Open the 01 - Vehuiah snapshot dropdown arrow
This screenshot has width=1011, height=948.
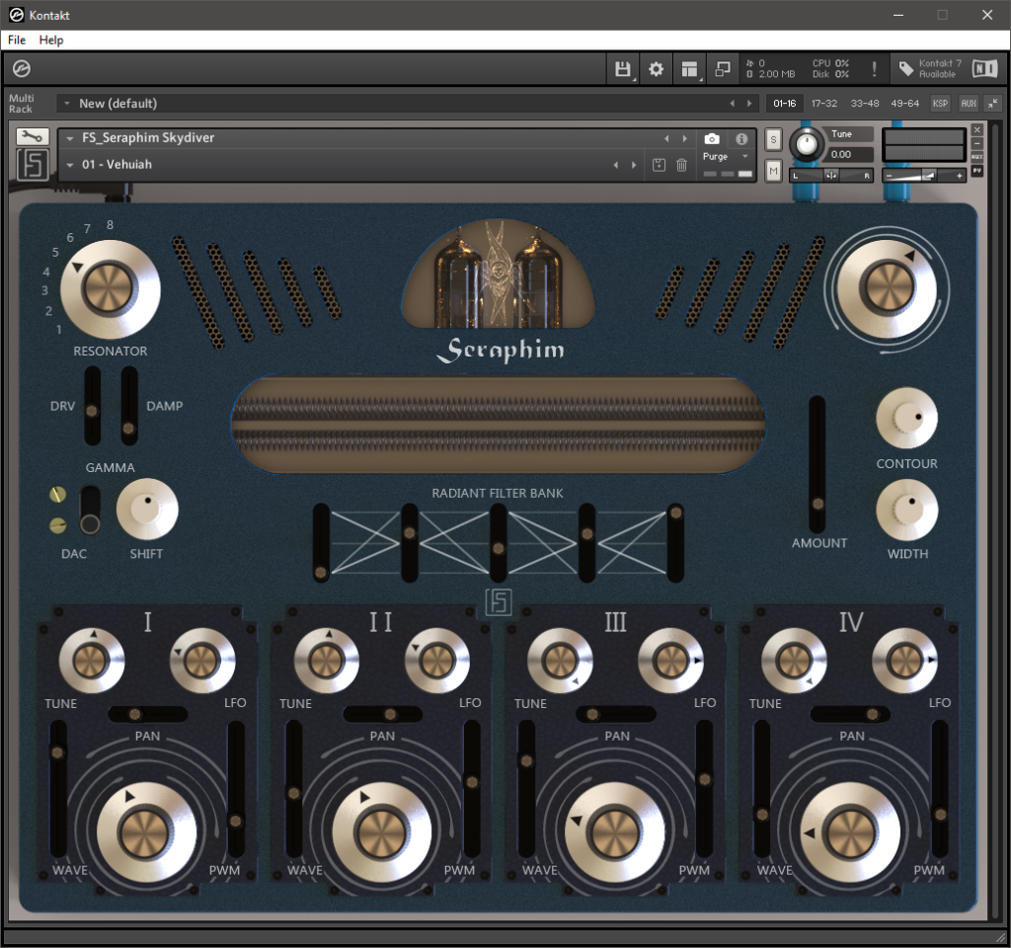click(70, 165)
